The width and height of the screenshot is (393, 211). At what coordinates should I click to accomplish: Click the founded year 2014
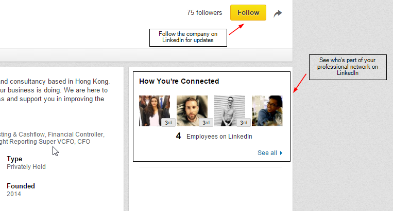tap(14, 194)
